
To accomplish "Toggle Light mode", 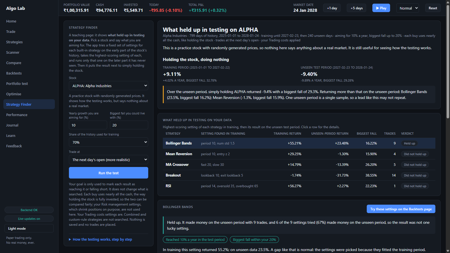I will coord(29,228).
